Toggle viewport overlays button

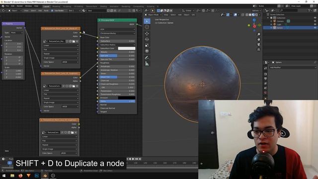tap(235, 15)
